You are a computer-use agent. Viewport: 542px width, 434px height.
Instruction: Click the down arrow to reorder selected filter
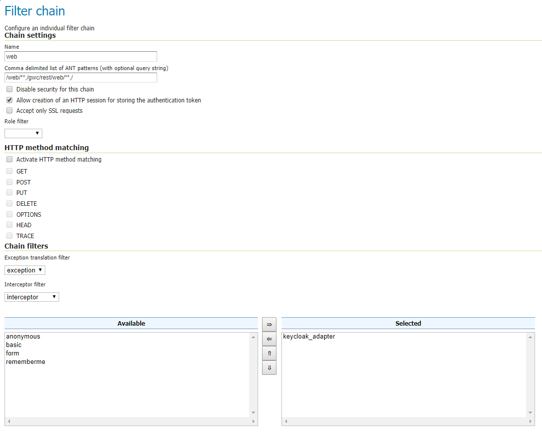(269, 367)
